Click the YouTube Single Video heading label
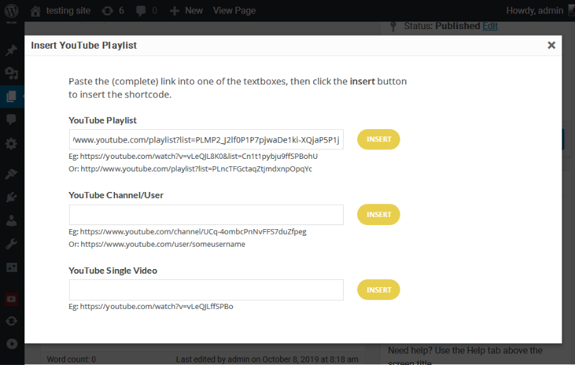This screenshot has height=365, width=575. 113,270
